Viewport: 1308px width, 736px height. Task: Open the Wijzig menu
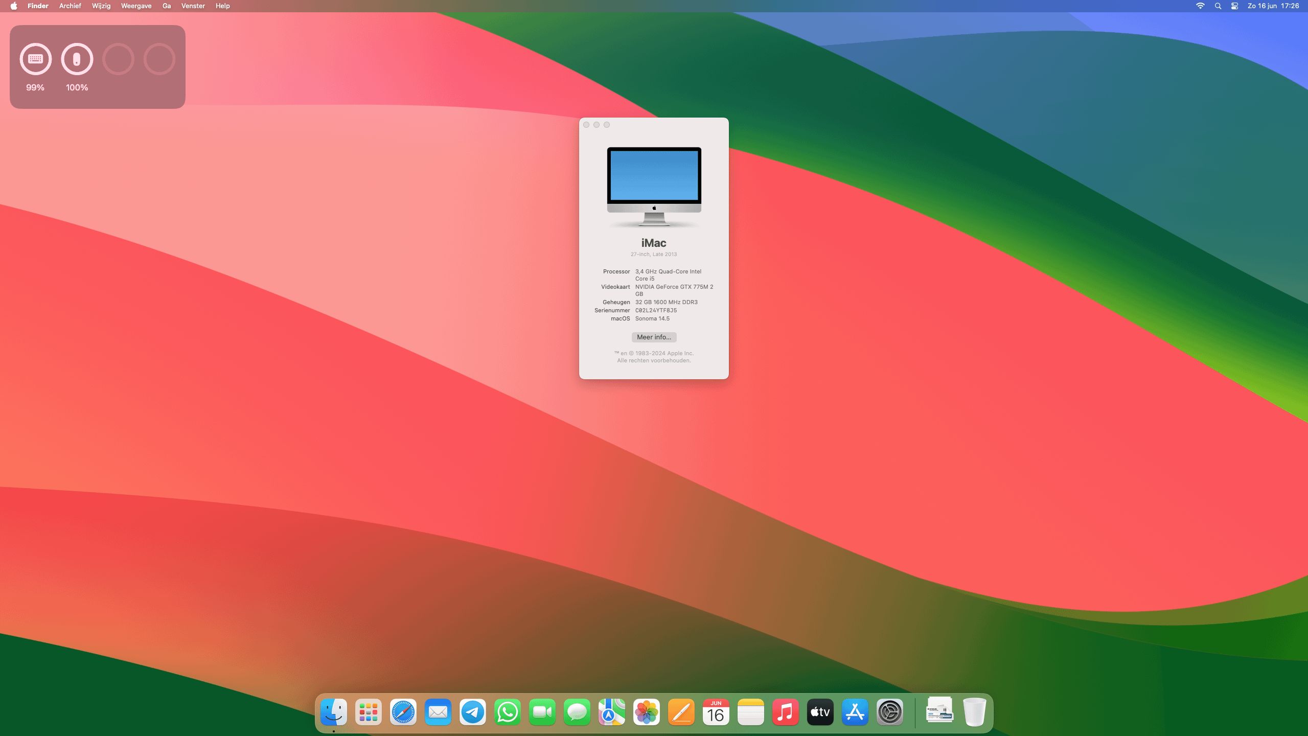[x=101, y=6]
